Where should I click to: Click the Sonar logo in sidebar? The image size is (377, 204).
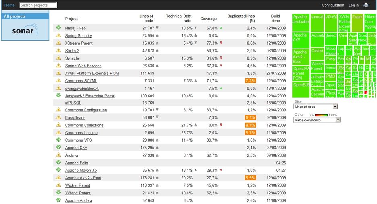[25, 30]
